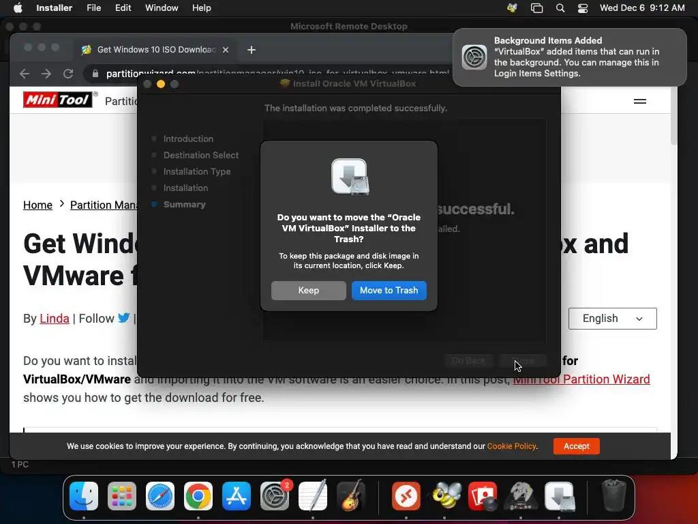The image size is (698, 524).
Task: Open App Store from the Dock
Action: click(x=237, y=495)
